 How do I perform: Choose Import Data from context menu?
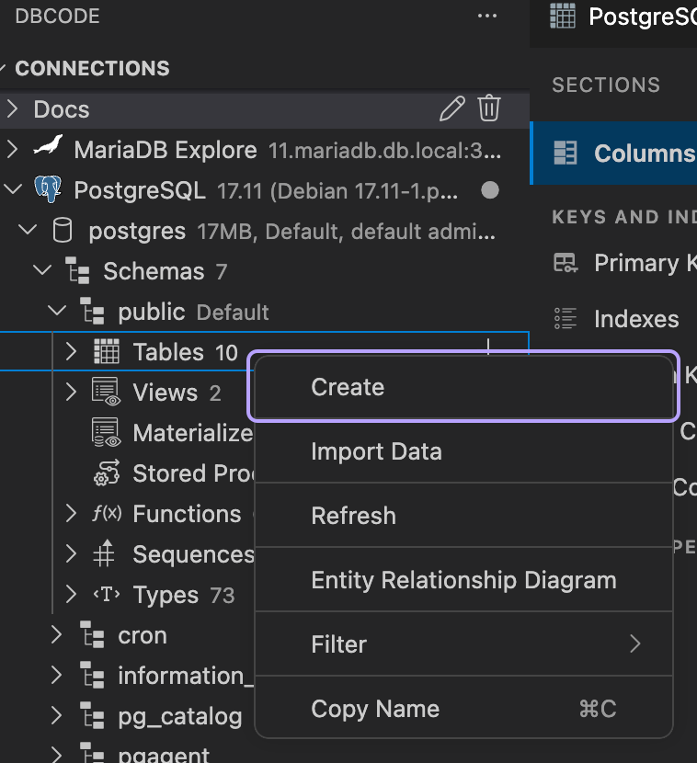[x=463, y=451]
